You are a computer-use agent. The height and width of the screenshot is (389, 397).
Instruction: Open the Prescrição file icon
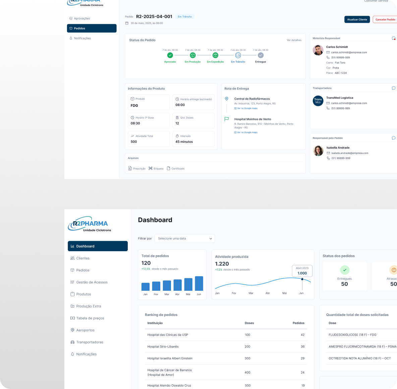130,168
